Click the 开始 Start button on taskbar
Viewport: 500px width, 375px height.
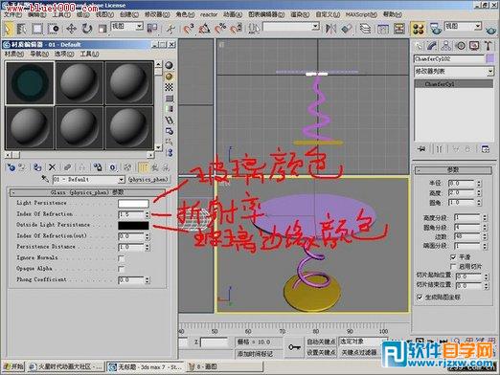(x=12, y=366)
